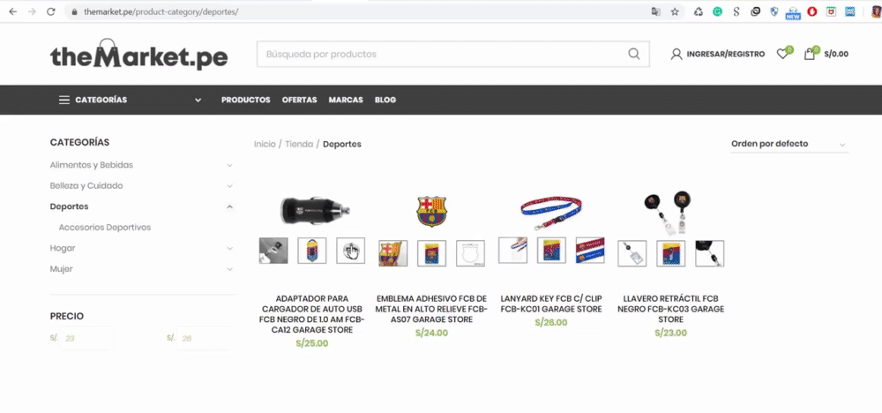This screenshot has width=882, height=413.
Task: Go back with the browser back arrow
Action: 12,11
